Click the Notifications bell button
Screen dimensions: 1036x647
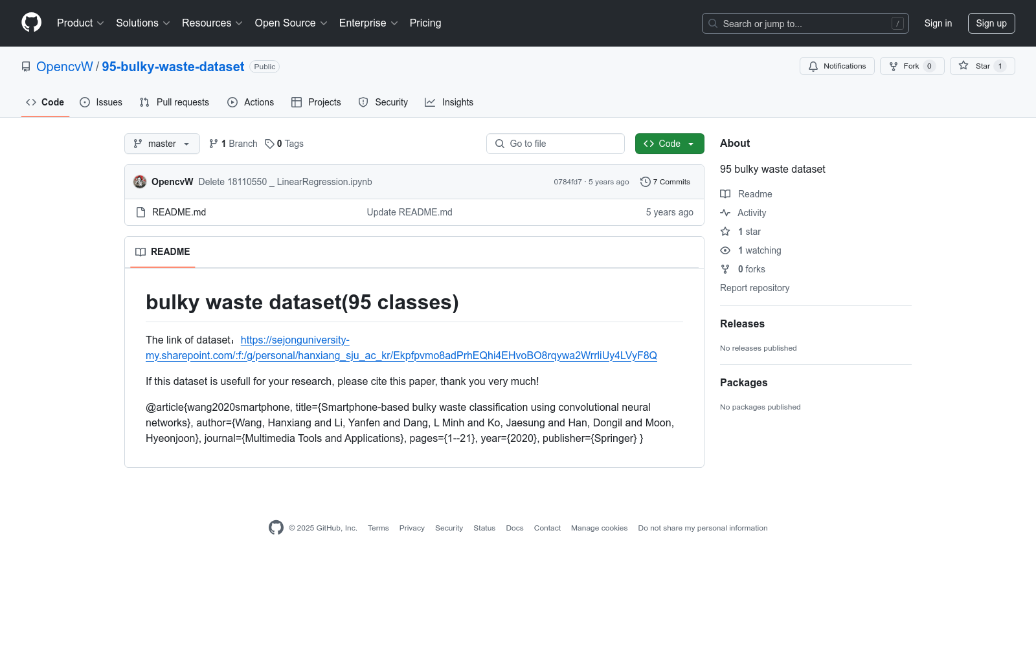(837, 66)
